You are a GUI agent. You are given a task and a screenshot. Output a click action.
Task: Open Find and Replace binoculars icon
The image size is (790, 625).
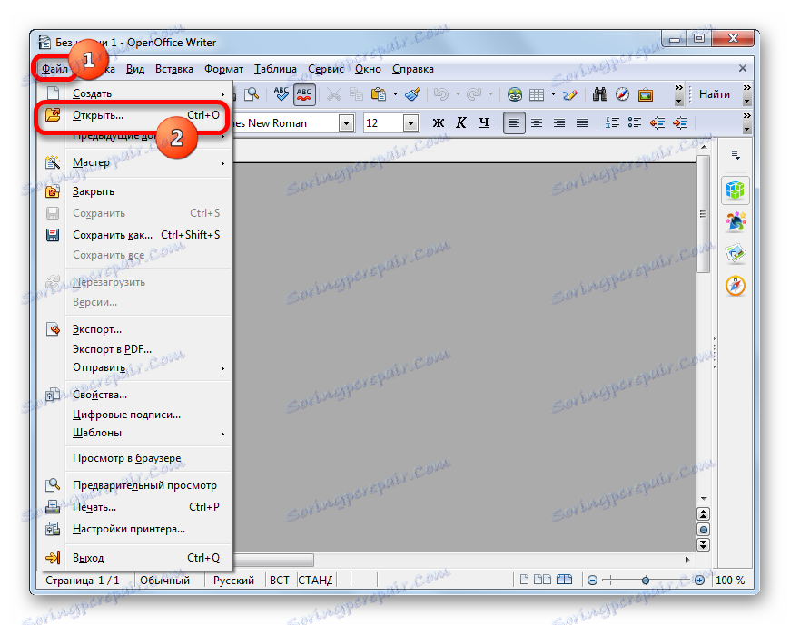pos(599,94)
